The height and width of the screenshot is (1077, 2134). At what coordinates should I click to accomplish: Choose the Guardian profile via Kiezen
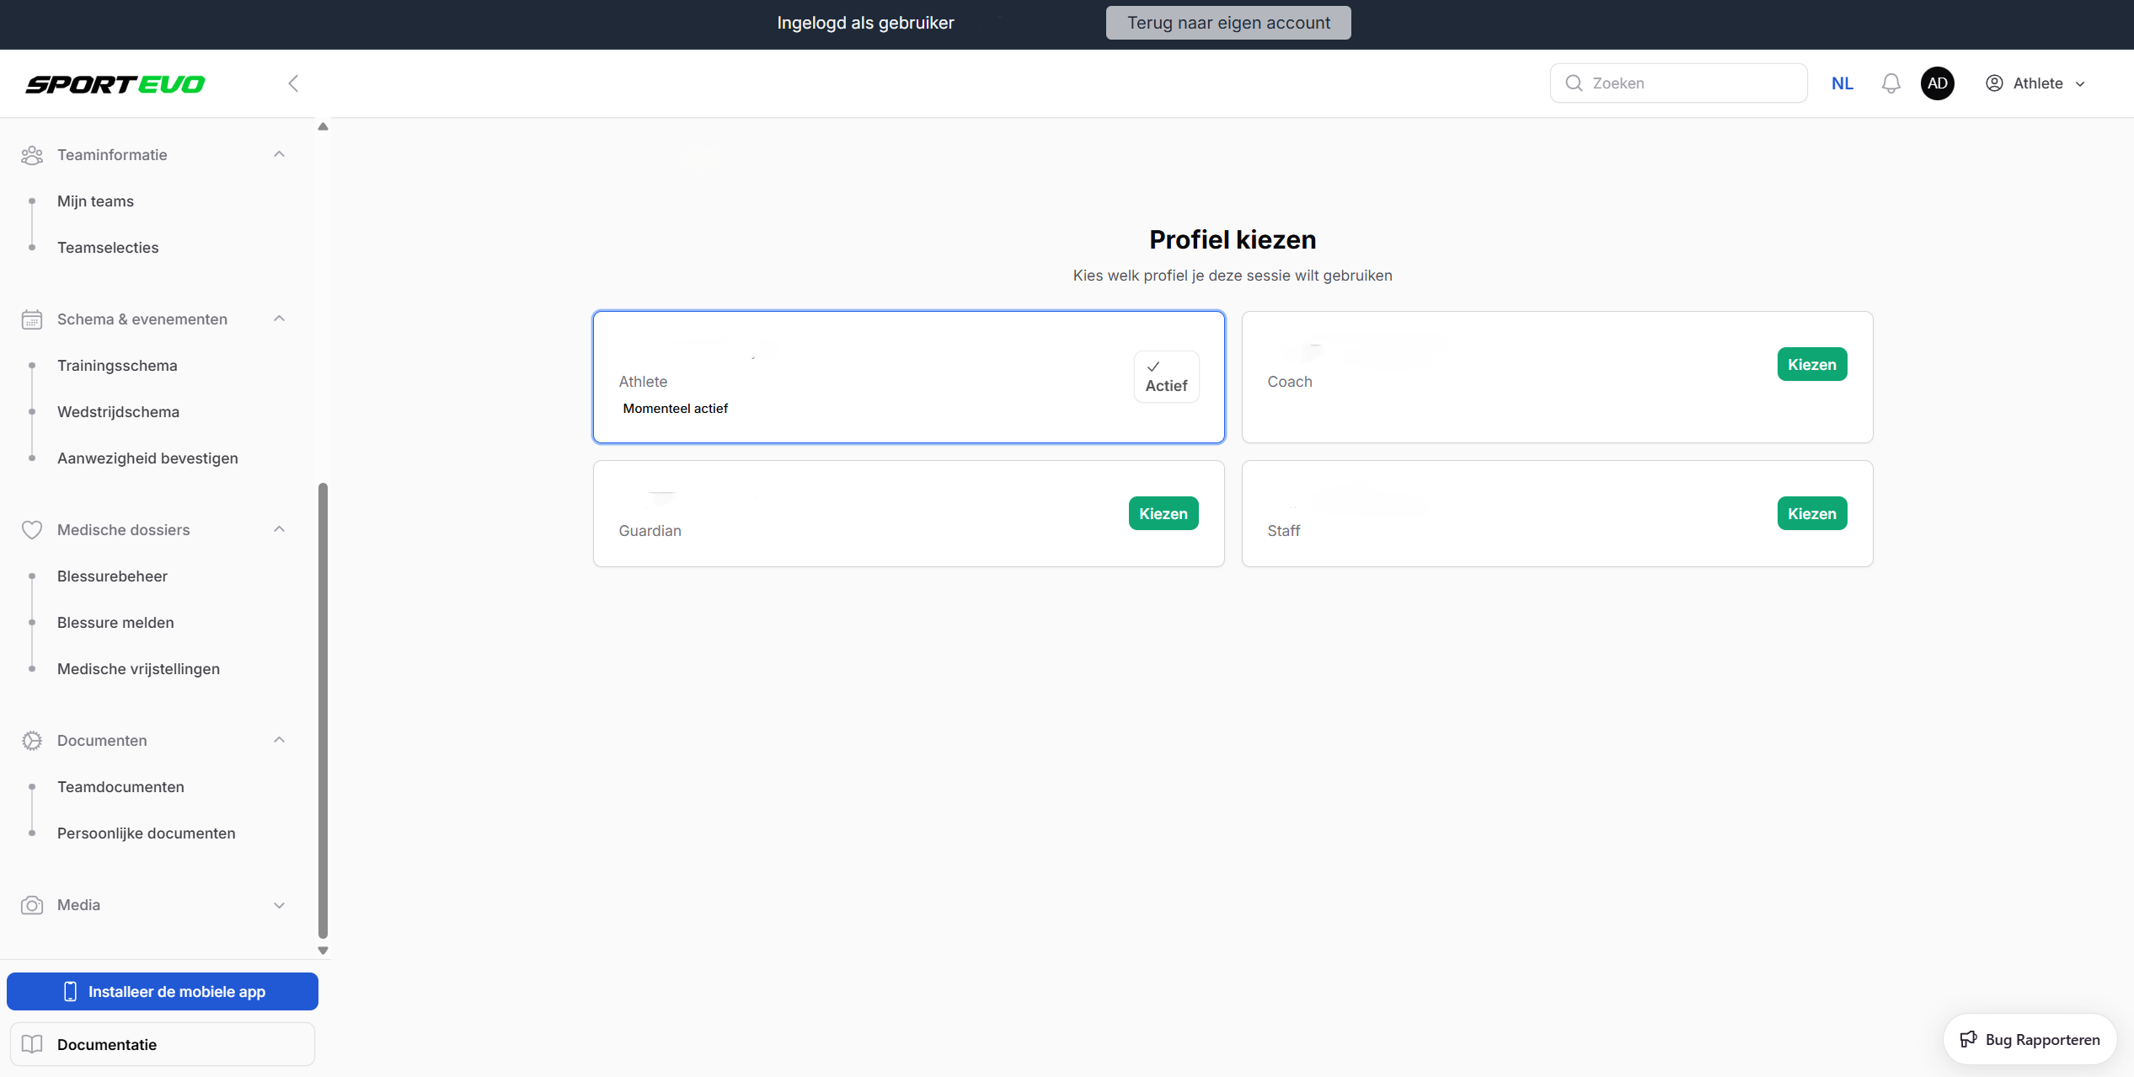tap(1163, 514)
